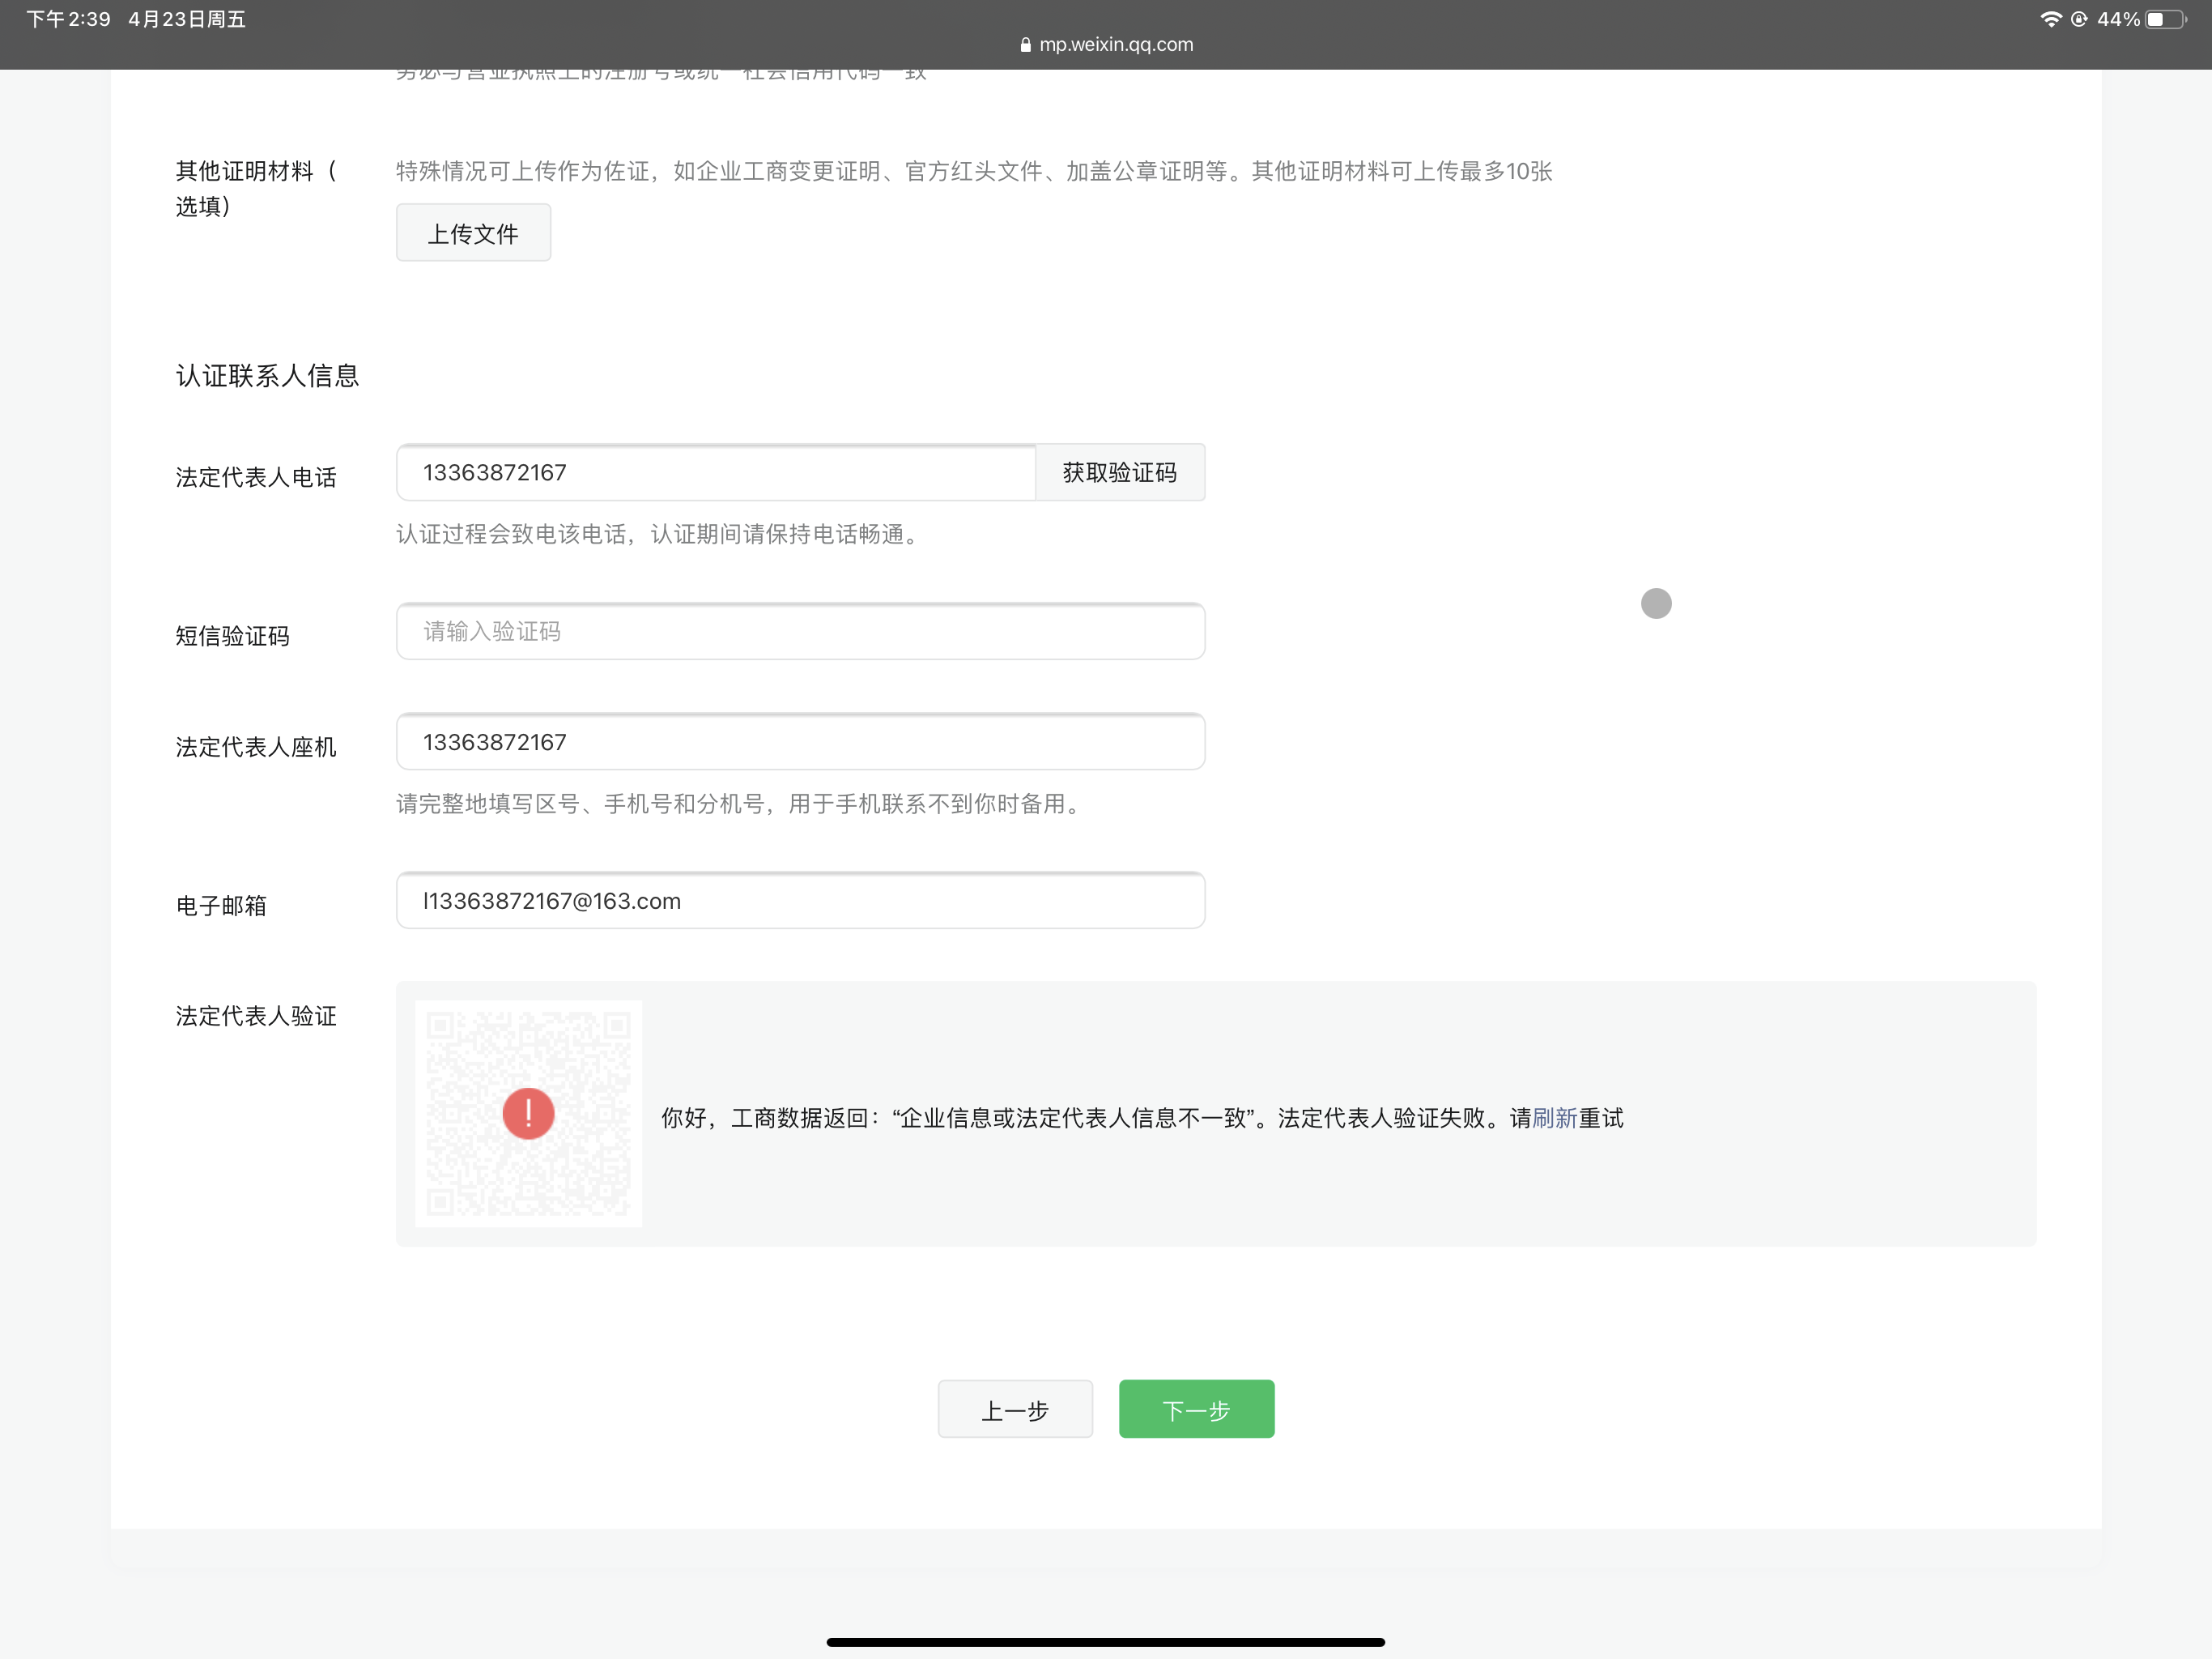Click the red error exclamation icon
2212x1659 pixels.
(x=528, y=1113)
